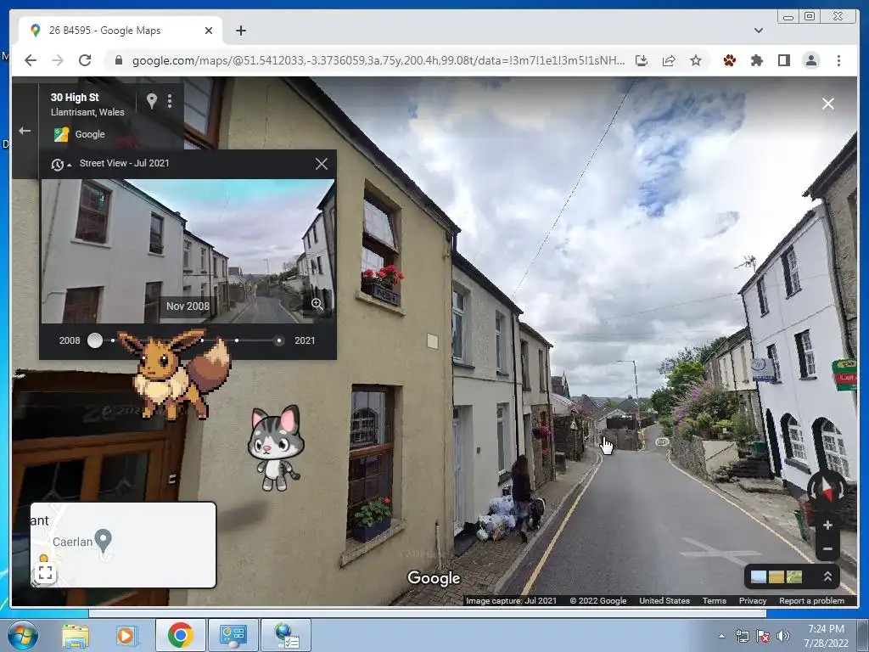The image size is (869, 652).
Task: Expand the imagery strip with double chevron
Action: 827,576
